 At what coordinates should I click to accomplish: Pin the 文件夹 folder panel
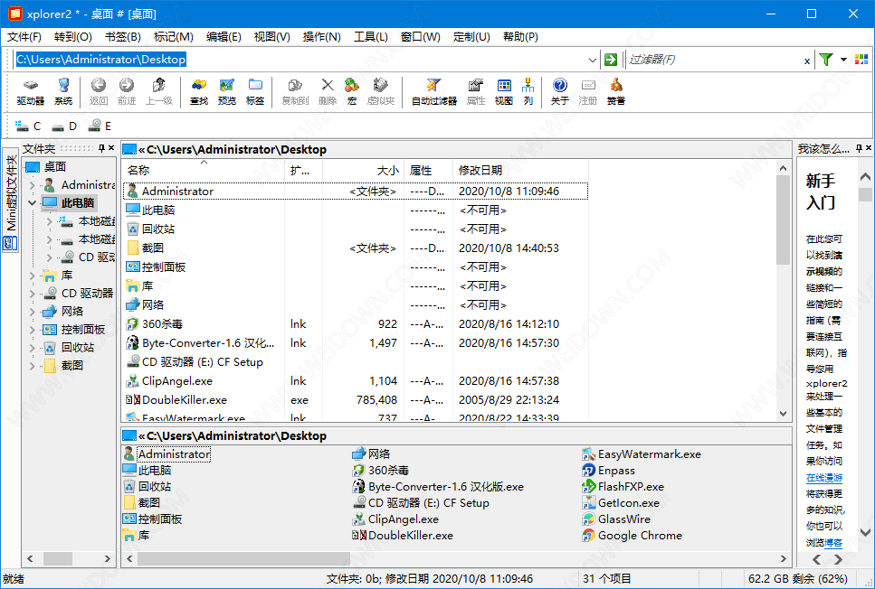101,148
